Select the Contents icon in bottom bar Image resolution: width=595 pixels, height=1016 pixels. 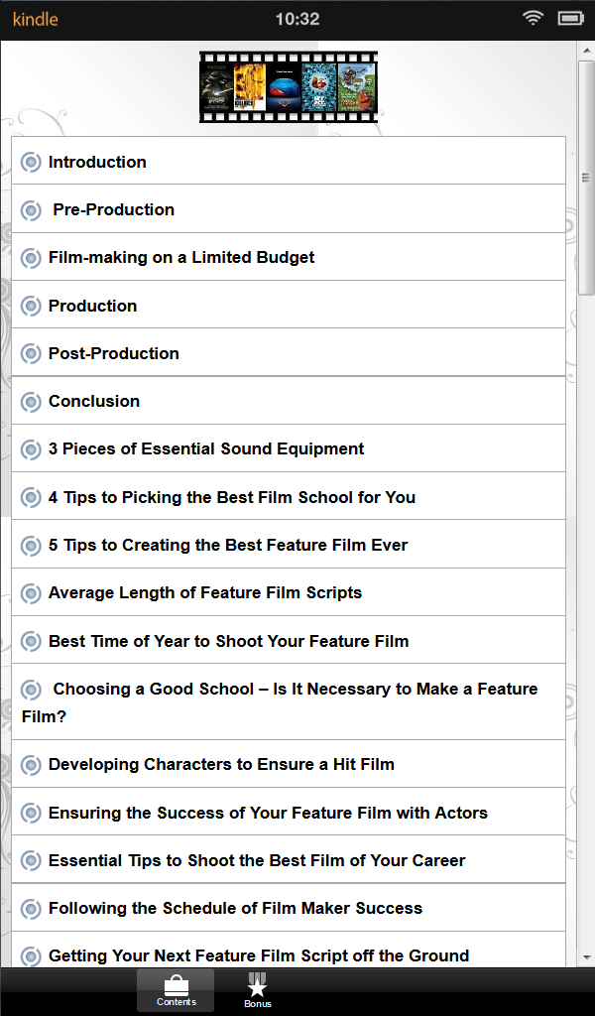pos(177,989)
